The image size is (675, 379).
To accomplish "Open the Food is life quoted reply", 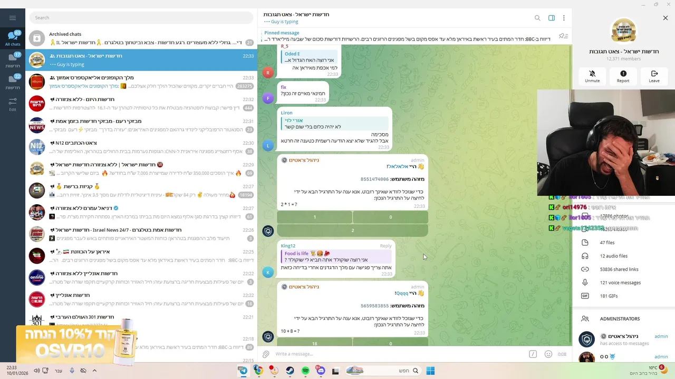I will coord(336,256).
